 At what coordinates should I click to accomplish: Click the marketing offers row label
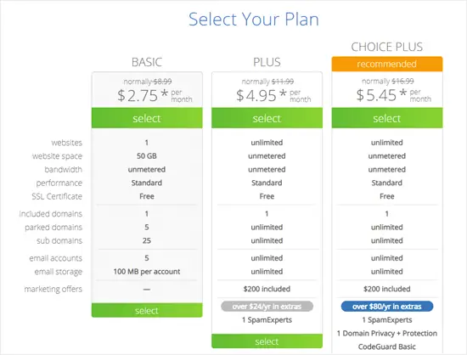point(53,290)
